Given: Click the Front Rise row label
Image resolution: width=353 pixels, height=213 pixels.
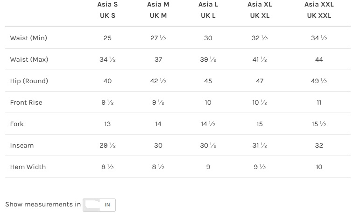Looking at the screenshot, I should (x=26, y=102).
